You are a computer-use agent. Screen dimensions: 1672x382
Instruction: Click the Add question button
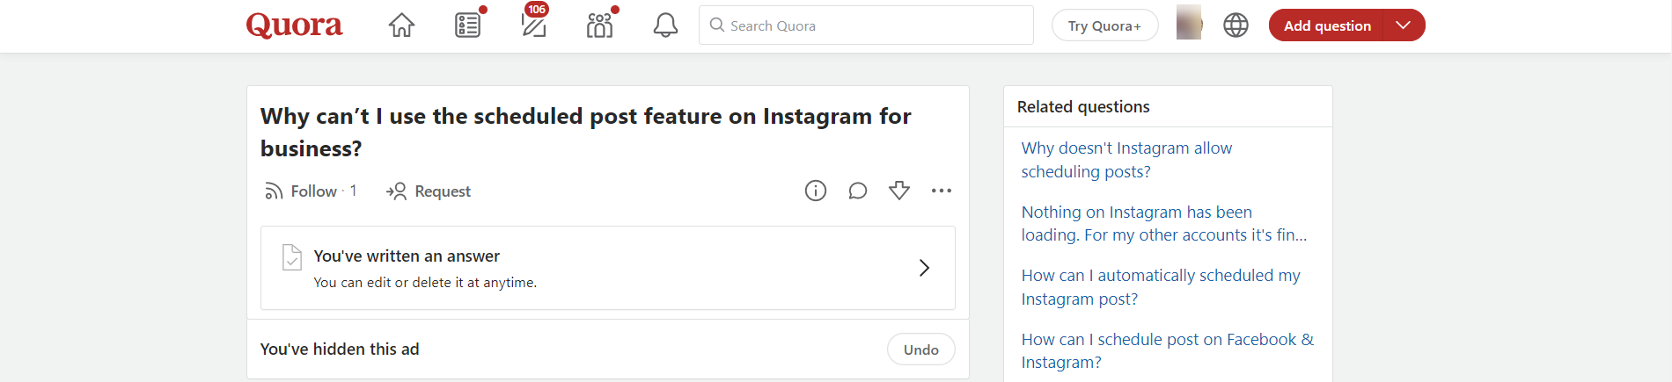[1326, 25]
